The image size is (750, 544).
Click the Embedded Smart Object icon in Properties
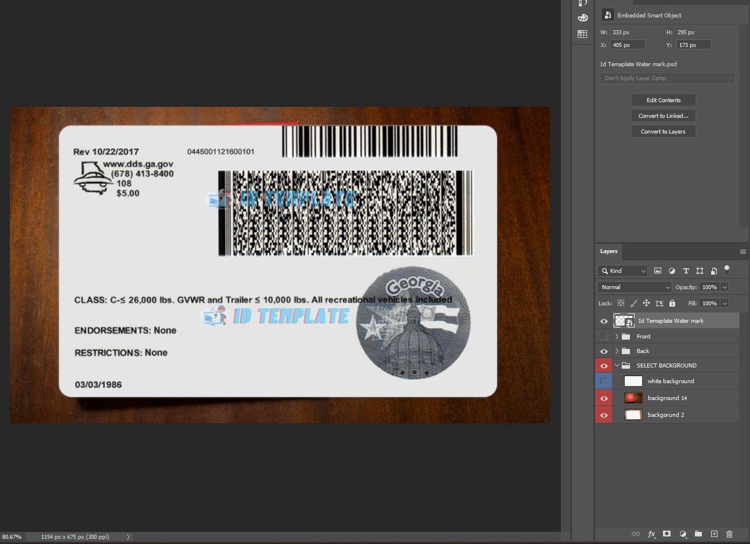(607, 15)
